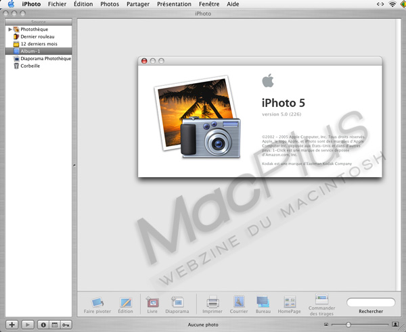
Task: Click the HomePage publish icon
Action: (x=290, y=302)
